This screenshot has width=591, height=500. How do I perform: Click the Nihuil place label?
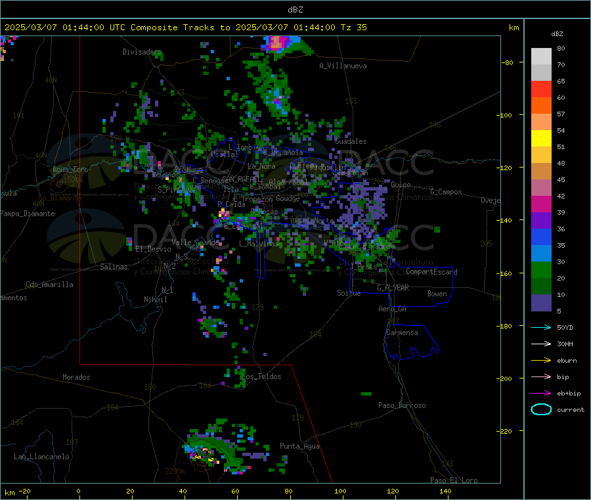coord(155,300)
